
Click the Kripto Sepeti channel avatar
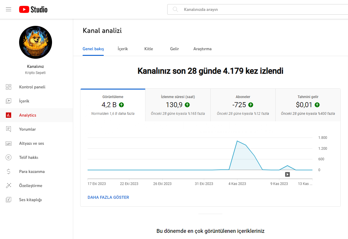[36, 42]
